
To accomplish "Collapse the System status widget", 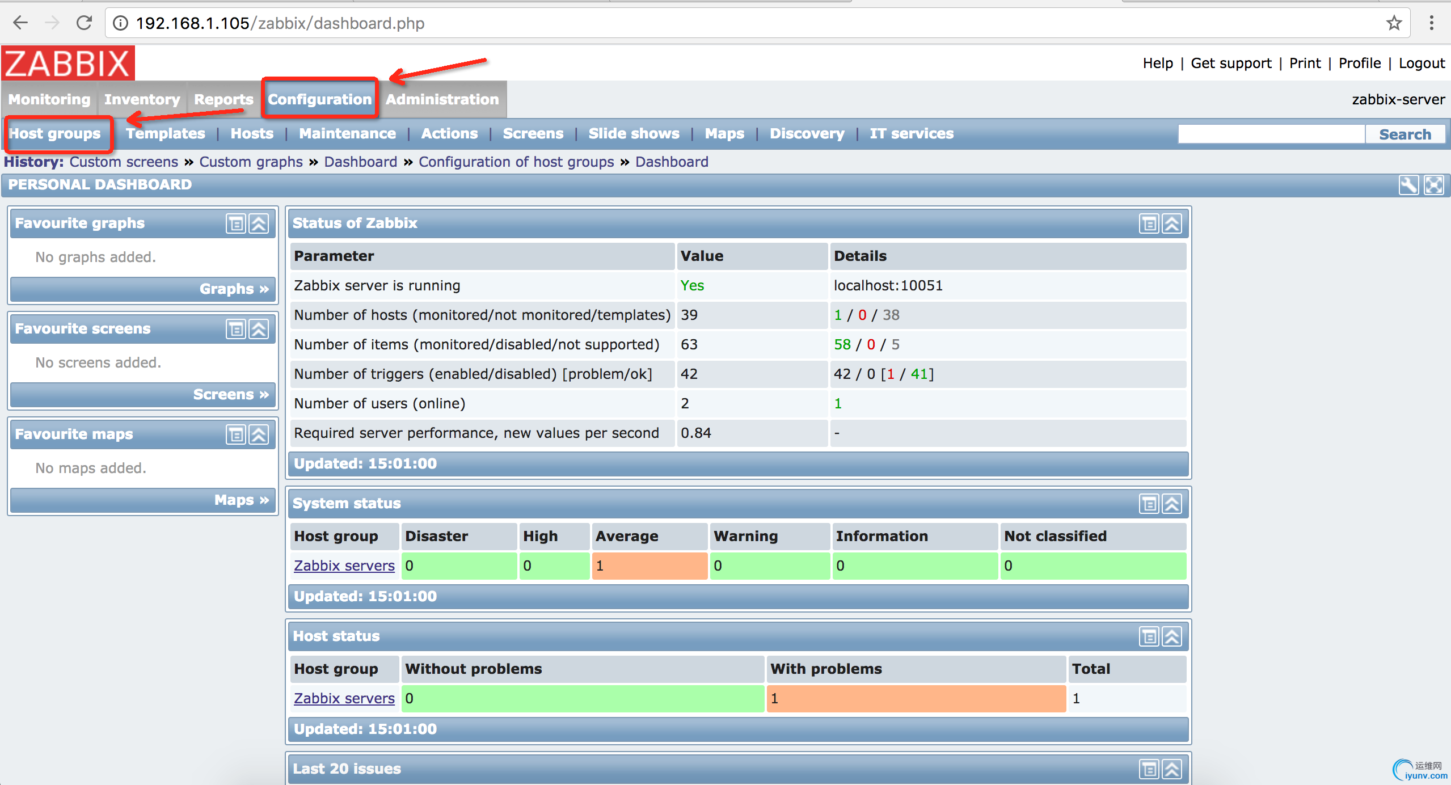I will pyautogui.click(x=1172, y=504).
